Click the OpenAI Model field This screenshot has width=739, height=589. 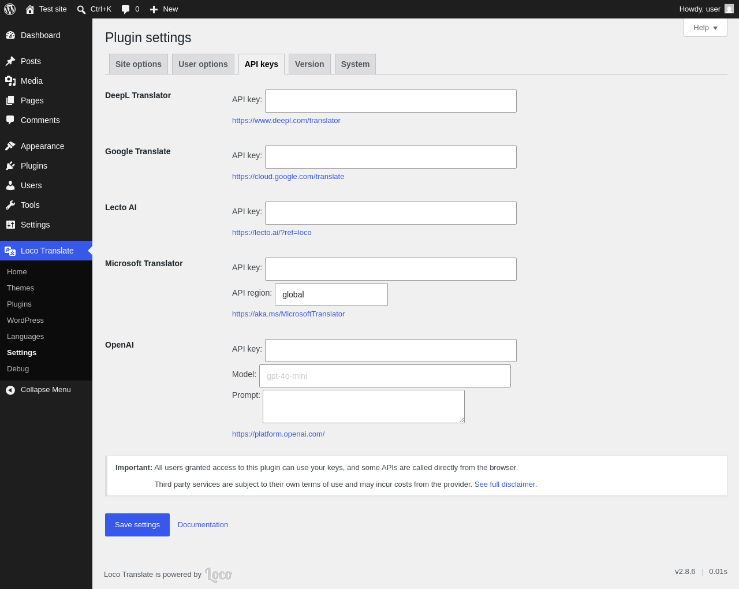(x=385, y=376)
